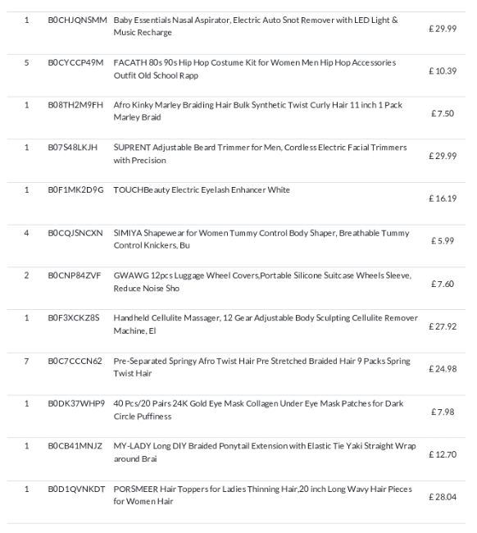Select the SIMIYA Shapewear for Women description
Viewport: 477px width, 533px height.
click(261, 239)
